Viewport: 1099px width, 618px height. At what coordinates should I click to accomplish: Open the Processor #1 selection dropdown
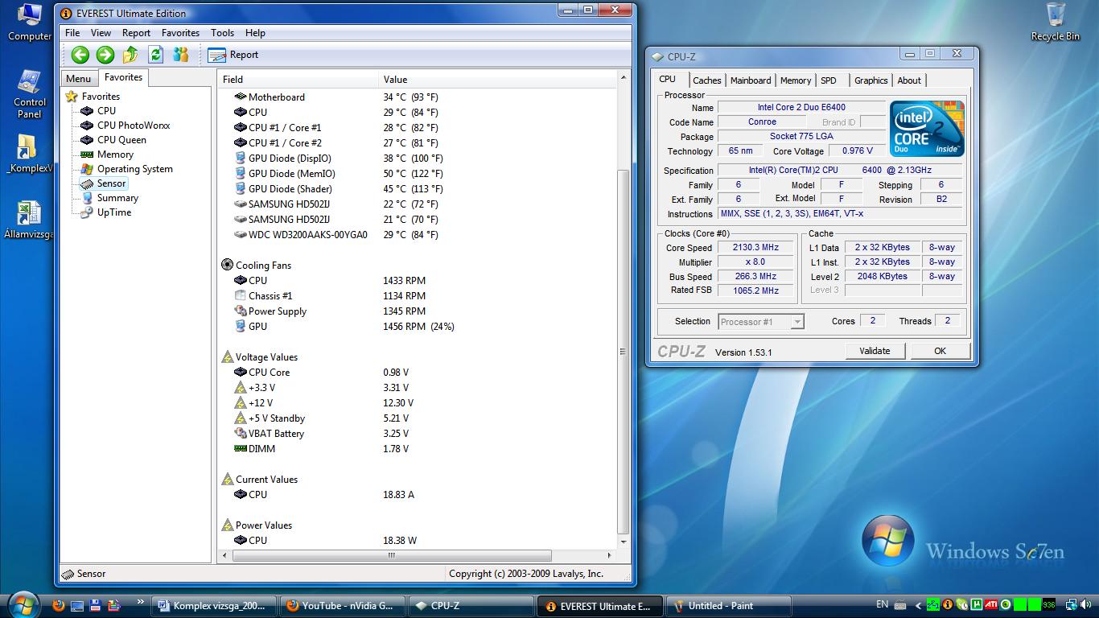[760, 322]
